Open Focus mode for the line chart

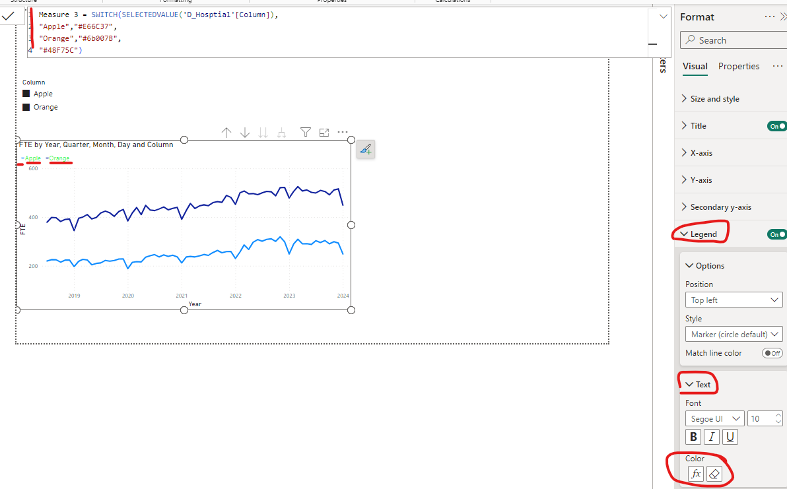324,133
